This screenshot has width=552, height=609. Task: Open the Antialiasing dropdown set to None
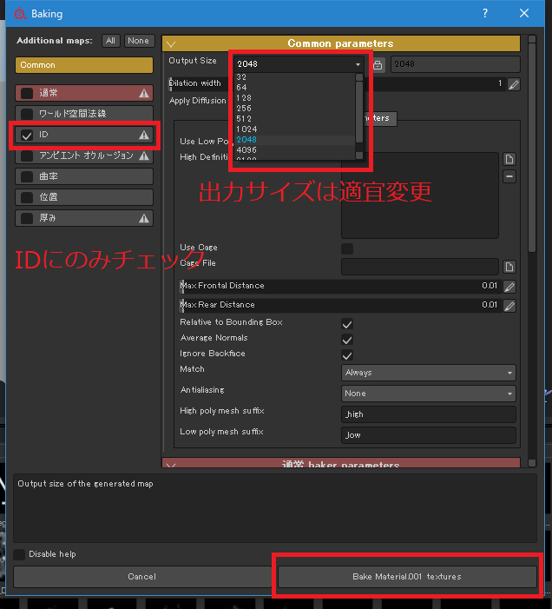[428, 394]
